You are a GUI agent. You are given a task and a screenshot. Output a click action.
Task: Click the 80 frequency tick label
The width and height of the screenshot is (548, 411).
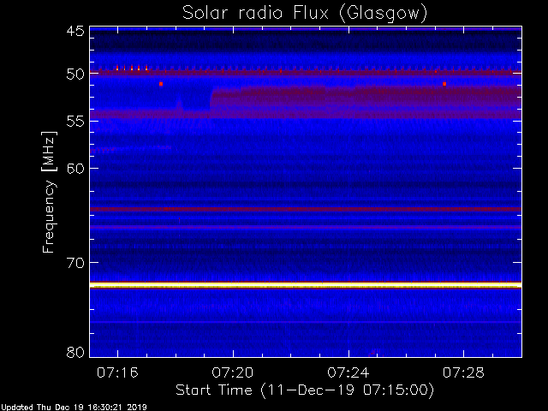75,352
